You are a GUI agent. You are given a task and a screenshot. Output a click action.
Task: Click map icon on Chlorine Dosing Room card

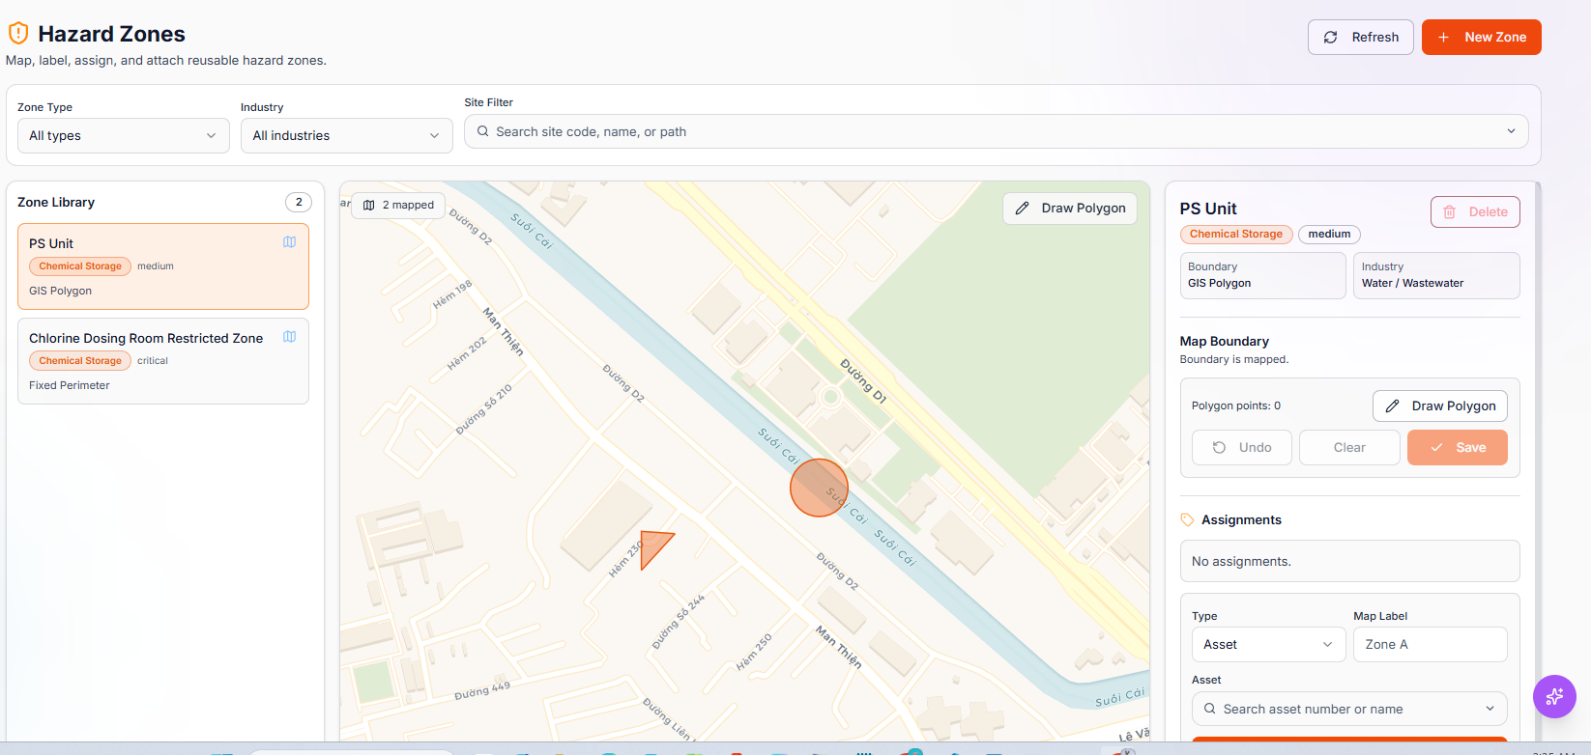click(289, 337)
